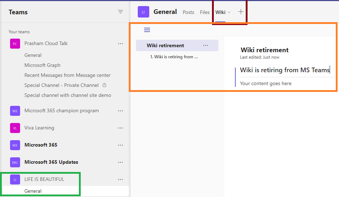
Task: Click the General channel title in header
Action: tap(165, 12)
